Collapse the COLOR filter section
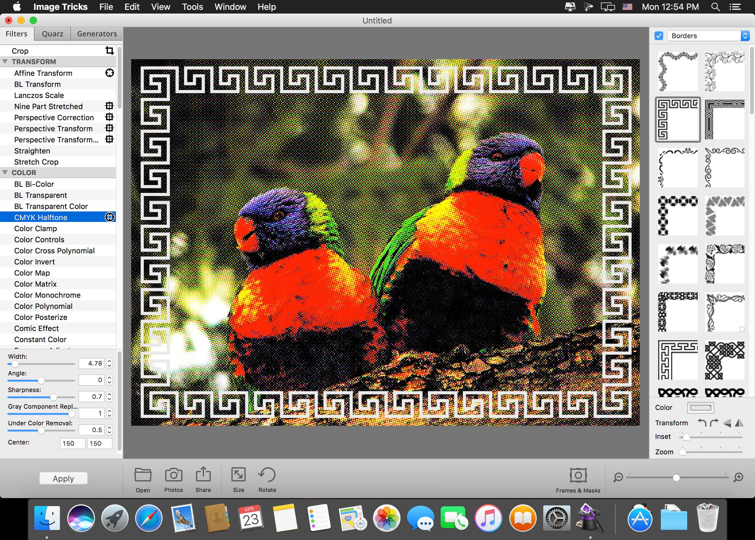Viewport: 755px width, 540px height. (5, 173)
